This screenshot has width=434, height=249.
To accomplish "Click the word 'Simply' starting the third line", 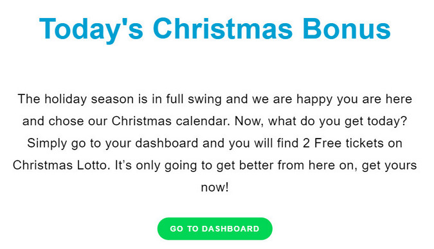I will [x=47, y=143].
